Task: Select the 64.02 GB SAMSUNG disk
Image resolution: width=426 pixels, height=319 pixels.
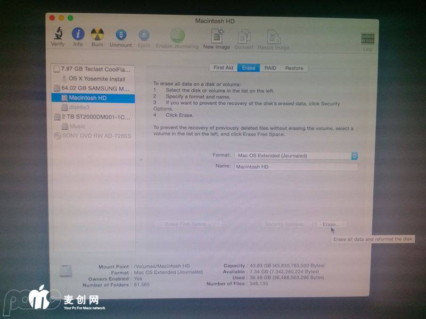Action: pos(95,88)
